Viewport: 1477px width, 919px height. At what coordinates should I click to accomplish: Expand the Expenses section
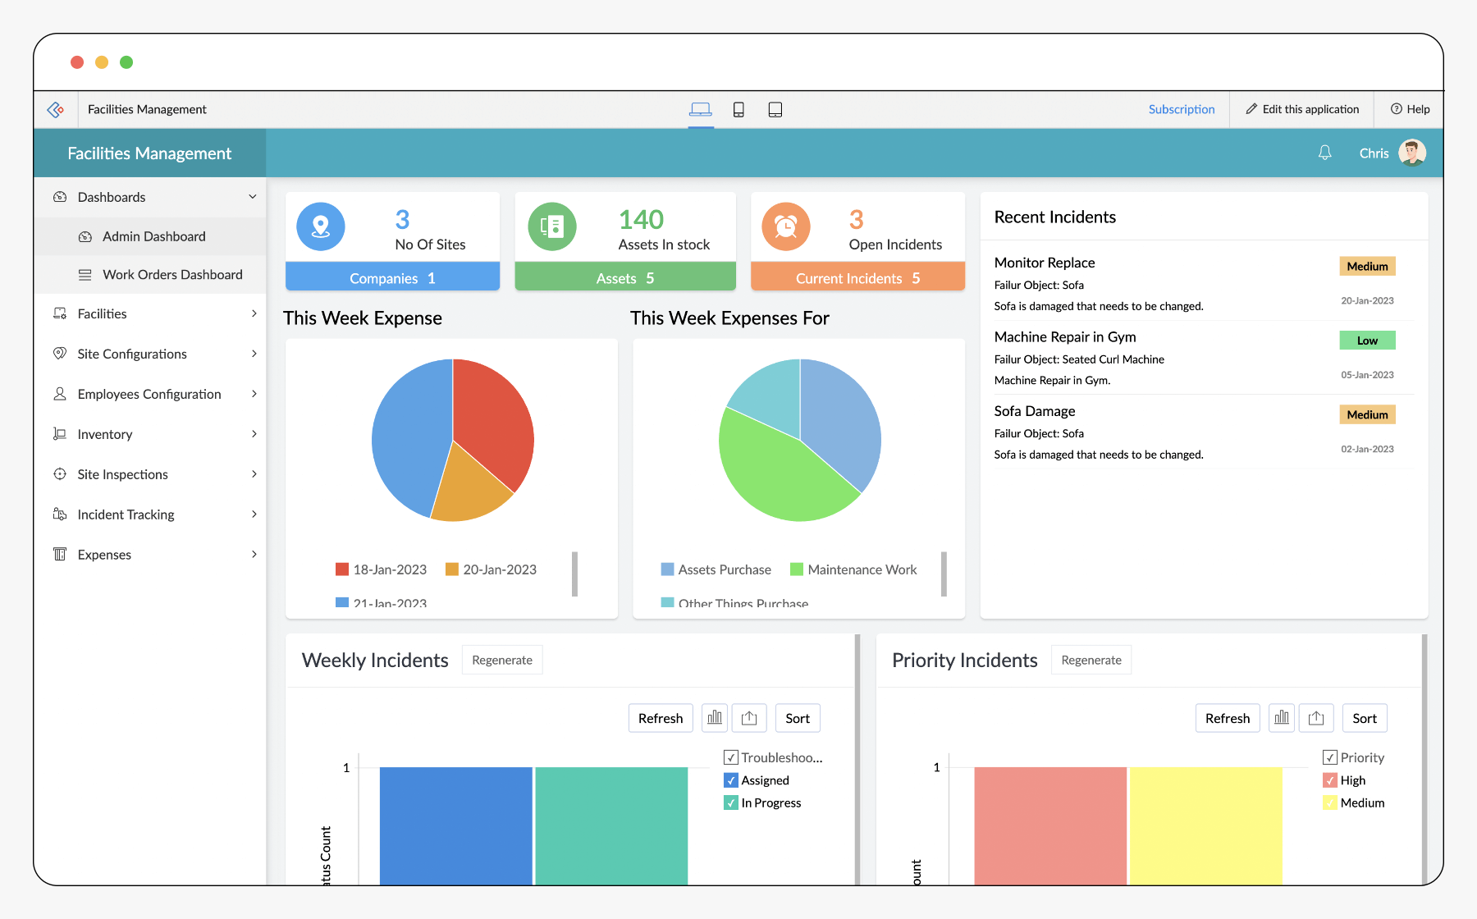[254, 554]
